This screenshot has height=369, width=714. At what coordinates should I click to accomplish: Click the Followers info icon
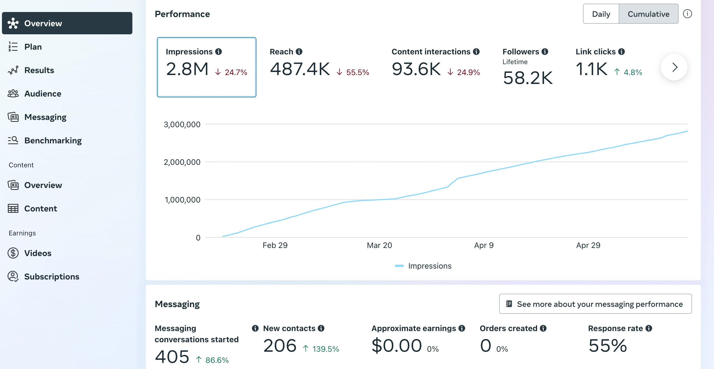(545, 52)
